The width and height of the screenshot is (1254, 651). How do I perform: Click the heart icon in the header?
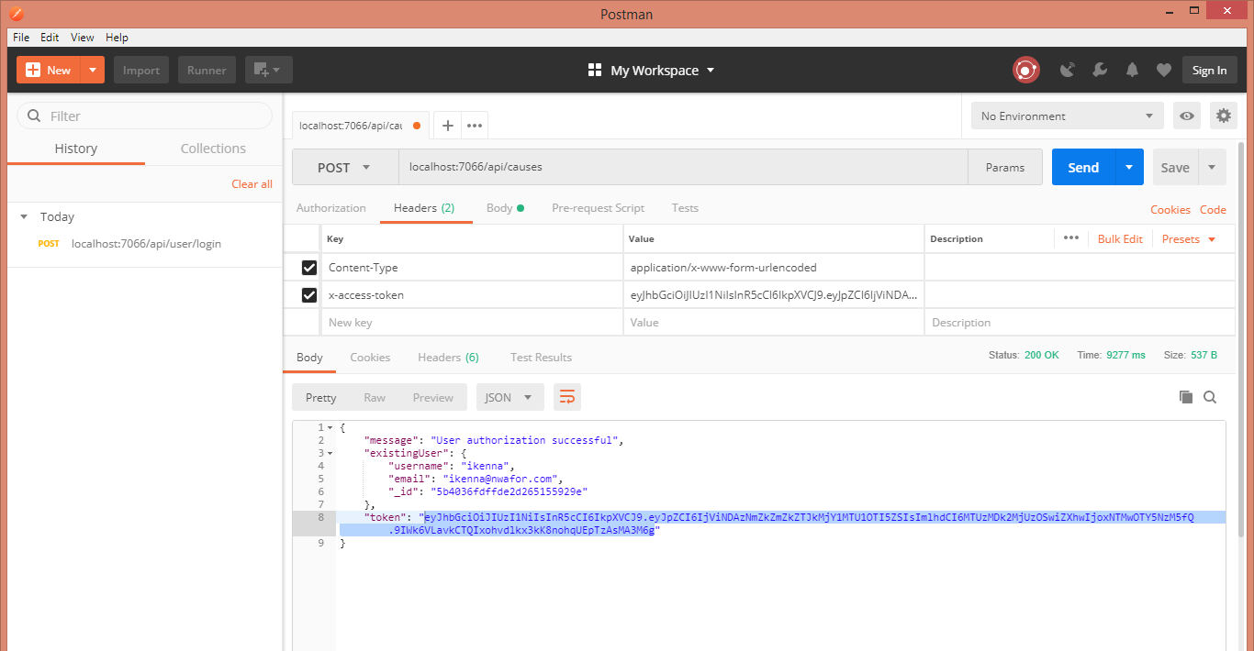click(1163, 70)
